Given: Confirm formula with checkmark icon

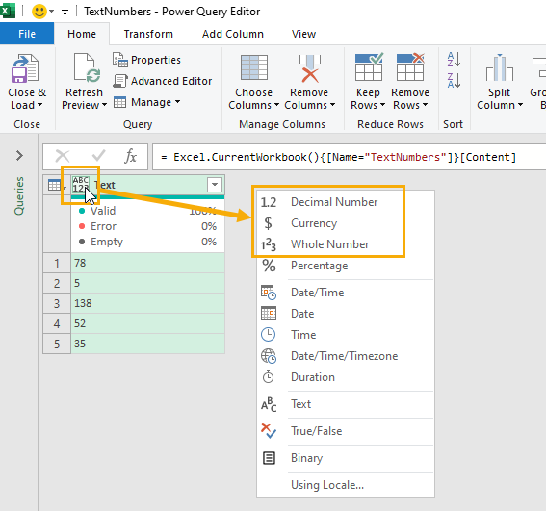Looking at the screenshot, I should 98,156.
